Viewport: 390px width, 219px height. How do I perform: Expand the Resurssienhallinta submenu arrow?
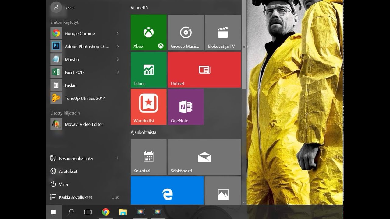point(118,158)
